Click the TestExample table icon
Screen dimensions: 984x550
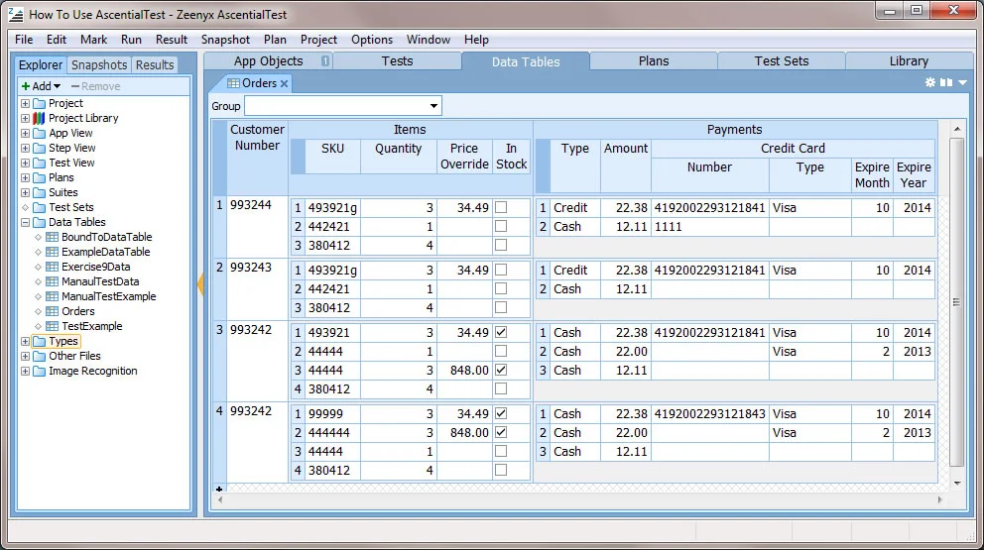coord(53,326)
